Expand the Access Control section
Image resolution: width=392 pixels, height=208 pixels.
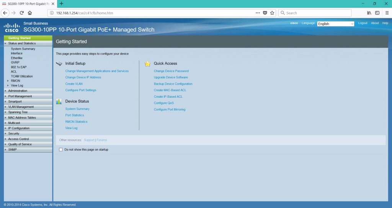(28, 139)
